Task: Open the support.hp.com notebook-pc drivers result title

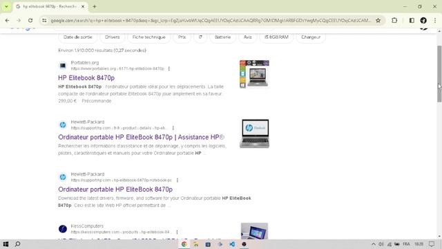Action: pyautogui.click(x=115, y=189)
